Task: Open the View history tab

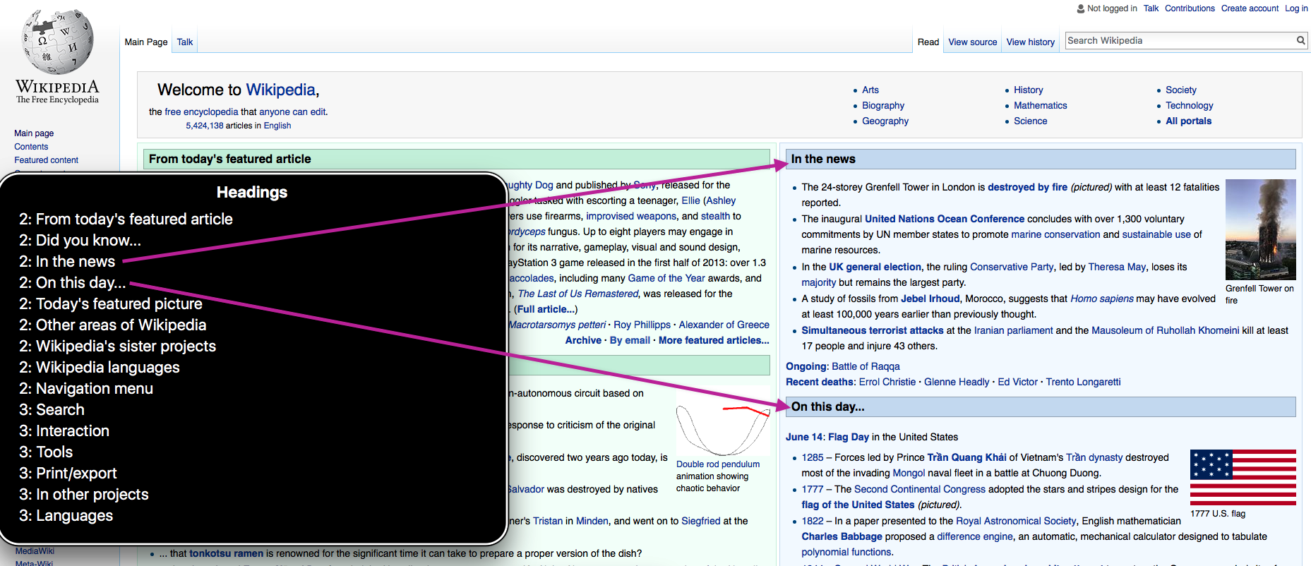Action: [x=1030, y=42]
